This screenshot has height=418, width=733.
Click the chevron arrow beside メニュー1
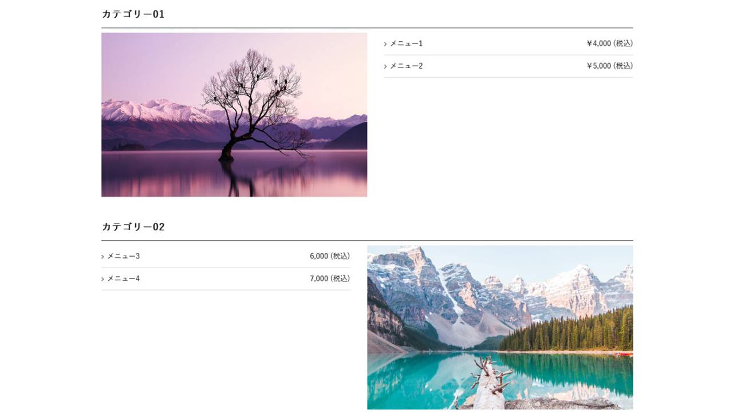click(385, 44)
